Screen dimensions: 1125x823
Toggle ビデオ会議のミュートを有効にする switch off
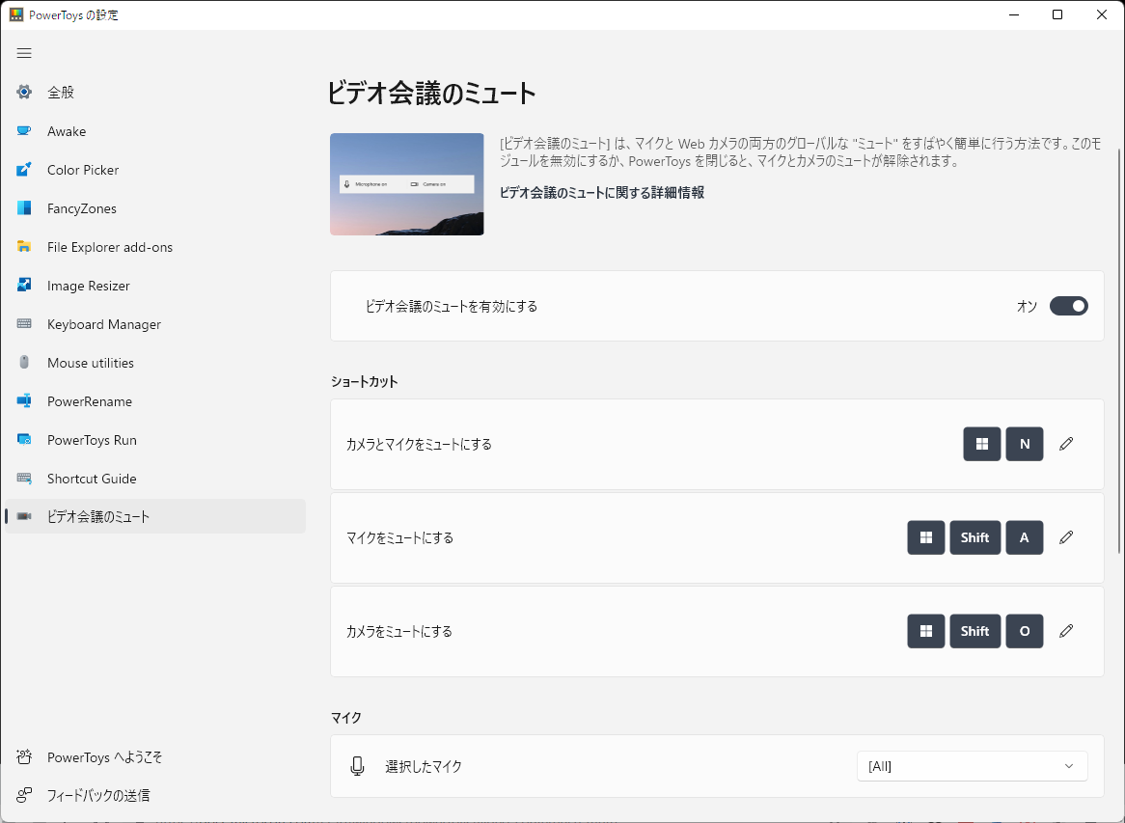click(x=1068, y=307)
